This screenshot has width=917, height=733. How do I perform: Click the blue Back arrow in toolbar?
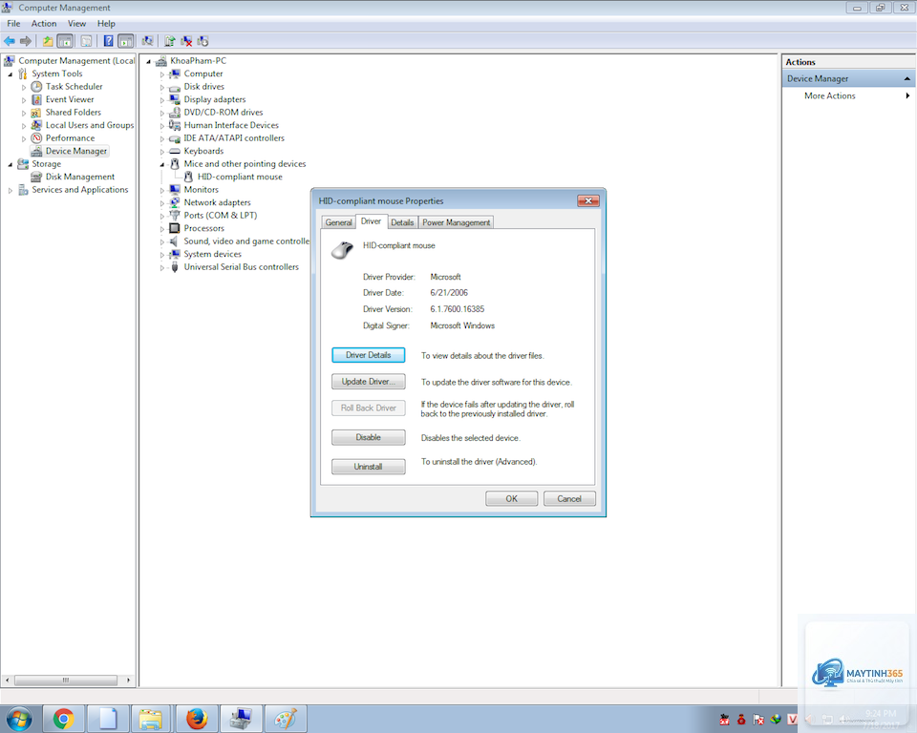point(10,41)
